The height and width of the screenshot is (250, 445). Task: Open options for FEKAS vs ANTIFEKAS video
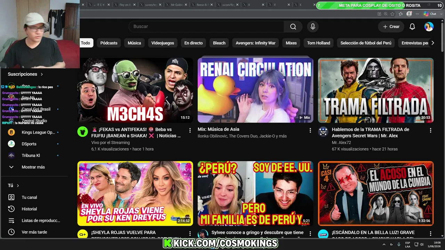click(x=190, y=130)
